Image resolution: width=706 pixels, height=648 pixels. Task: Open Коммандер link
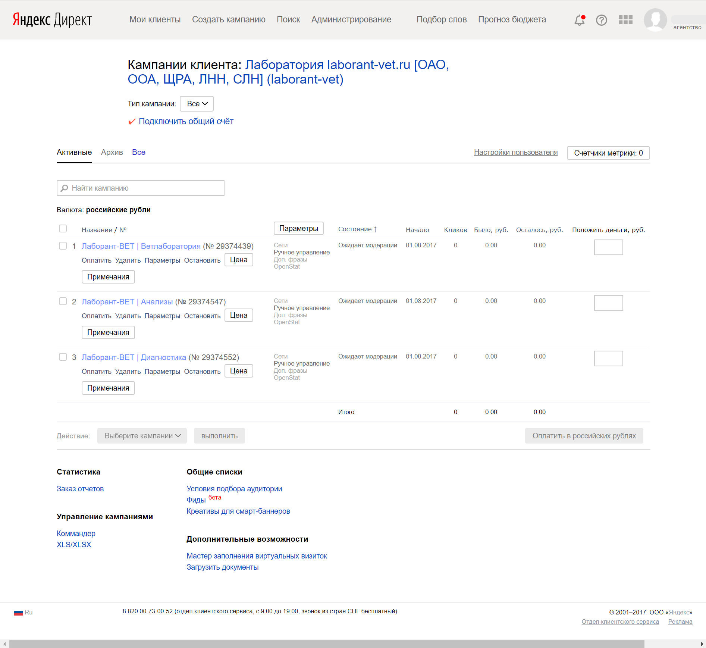click(76, 533)
